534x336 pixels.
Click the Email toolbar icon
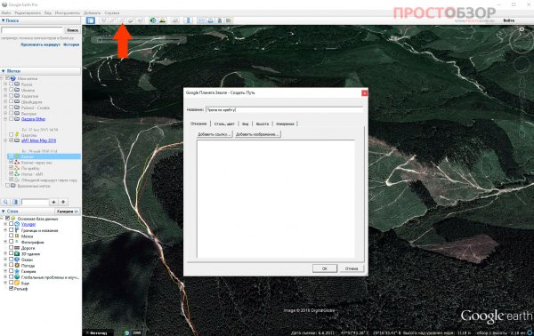[x=201, y=20]
